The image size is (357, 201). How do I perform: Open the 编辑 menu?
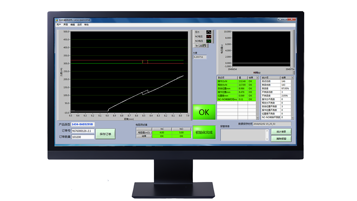coord(73,24)
